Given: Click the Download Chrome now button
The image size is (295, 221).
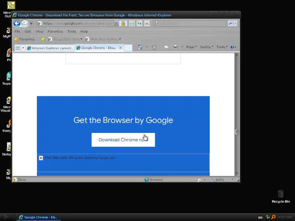Looking at the screenshot, I should [123, 140].
